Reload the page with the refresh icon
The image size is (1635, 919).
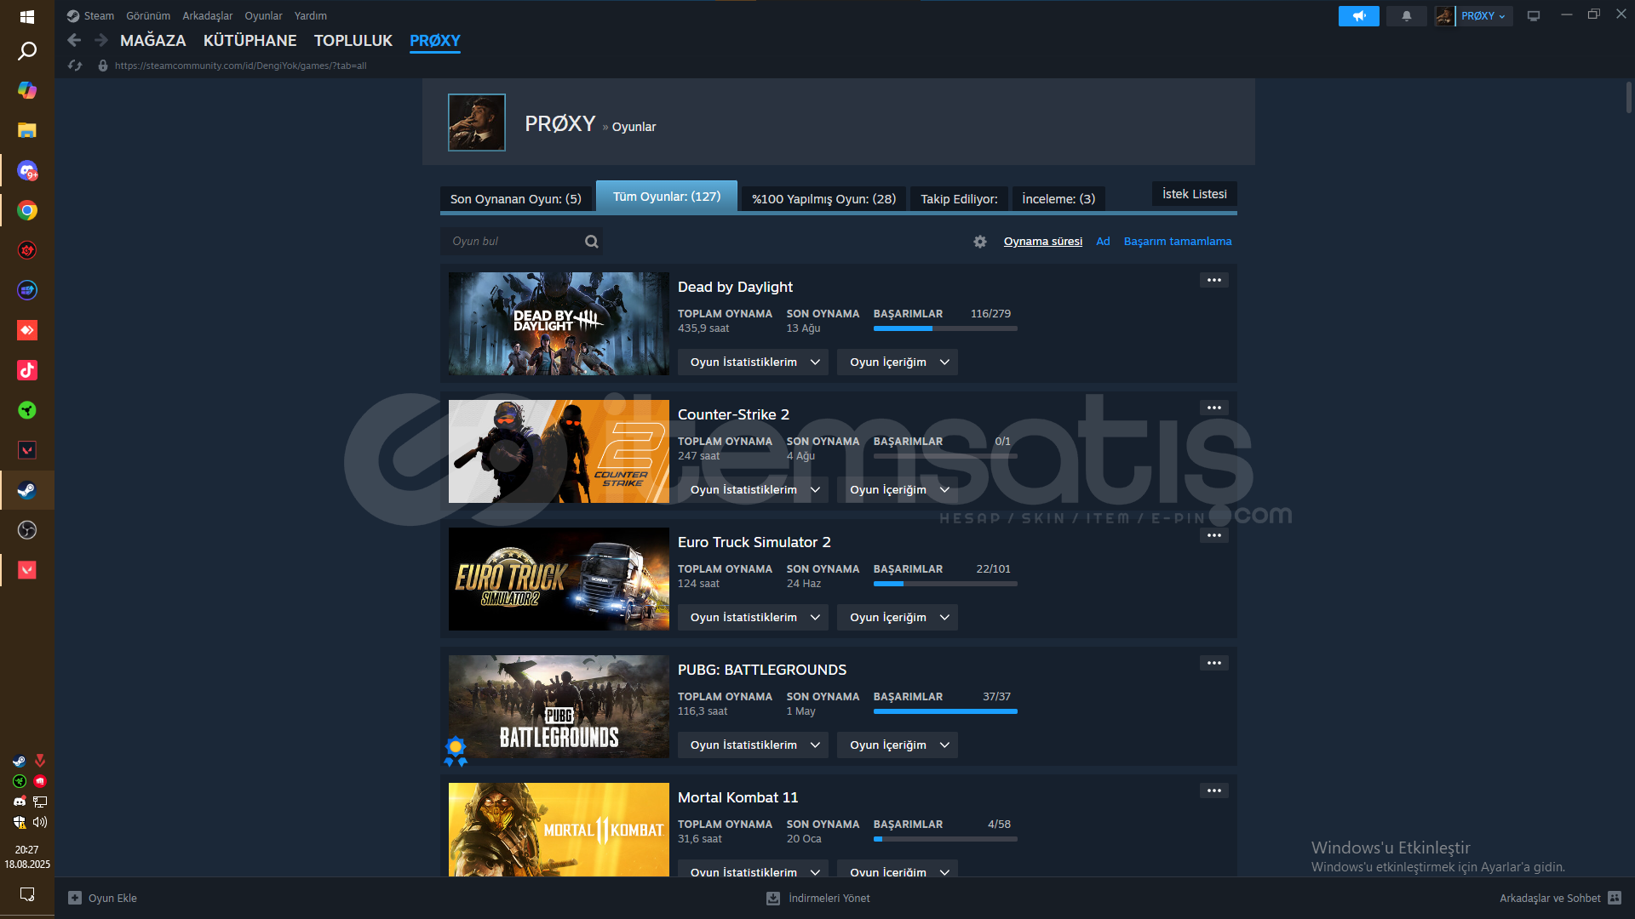pyautogui.click(x=75, y=66)
